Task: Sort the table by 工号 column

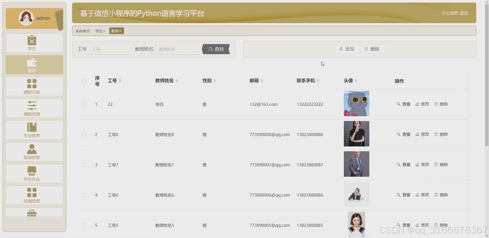Action: coord(120,81)
